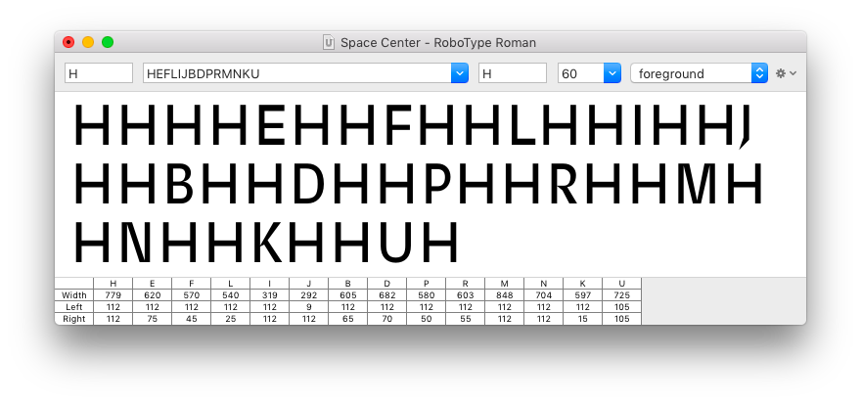The height and width of the screenshot is (403, 861).
Task: Select the D glyph in preview
Action: tap(310, 183)
